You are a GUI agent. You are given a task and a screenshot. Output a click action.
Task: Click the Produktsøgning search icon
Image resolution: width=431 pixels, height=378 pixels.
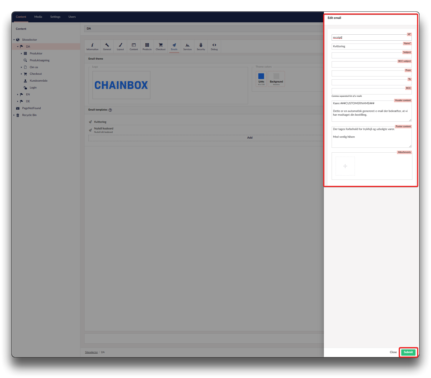25,60
